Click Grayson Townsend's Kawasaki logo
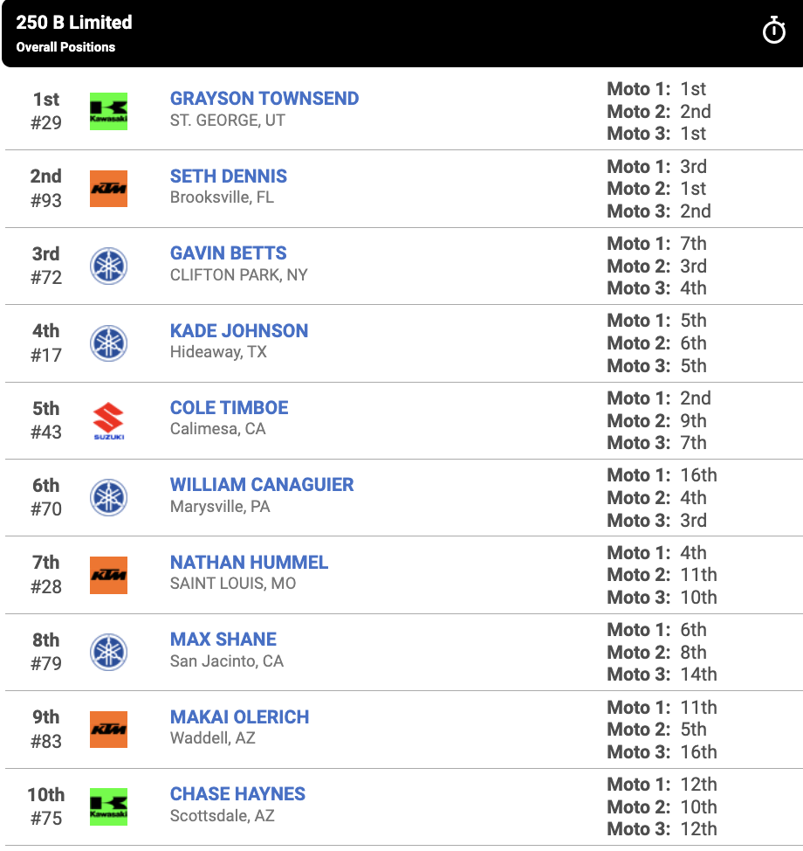Viewport: 803px width, 851px height. 109,111
